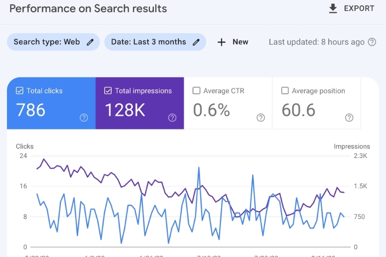386x257 pixels.
Task: Click the tallest blue clicks spike
Action: [x=199, y=168]
